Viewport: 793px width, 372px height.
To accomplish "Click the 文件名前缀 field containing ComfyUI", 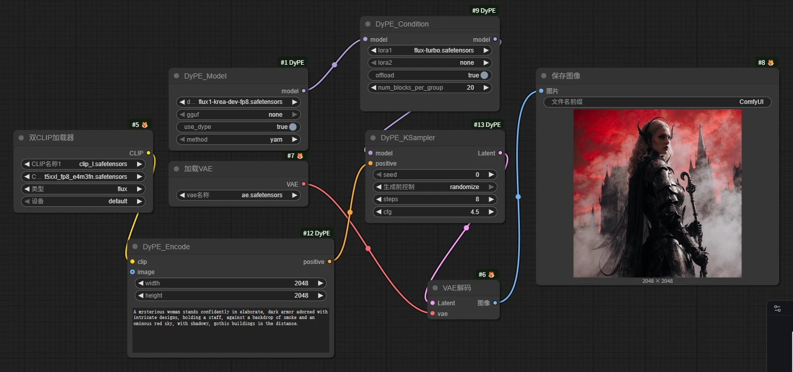I will [x=657, y=102].
